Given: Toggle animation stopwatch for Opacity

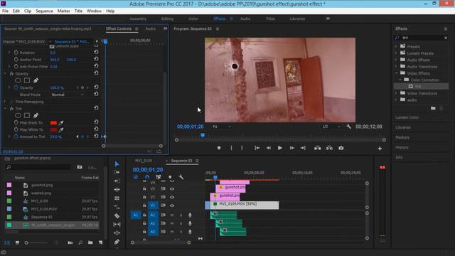Looking at the screenshot, I should 16,87.
